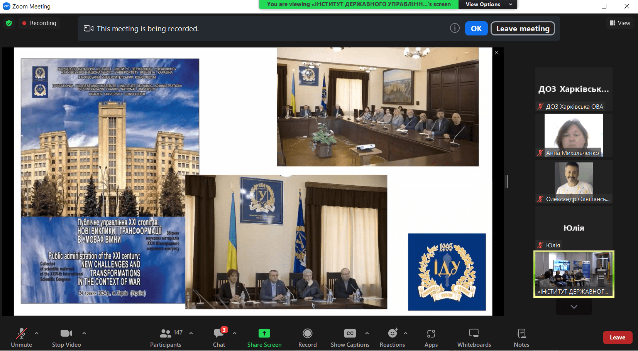Screen dimensions: 638x351
Task: Click the green Share Screen icon
Action: tap(264, 333)
